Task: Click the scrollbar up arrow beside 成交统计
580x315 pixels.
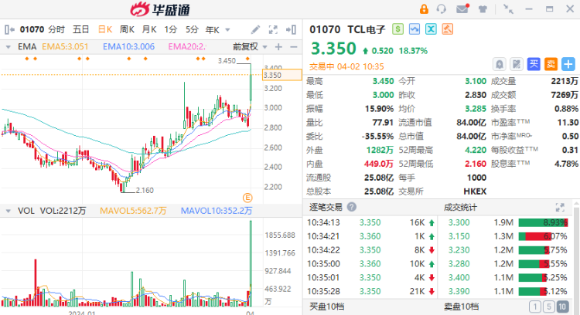Action: tap(576, 204)
